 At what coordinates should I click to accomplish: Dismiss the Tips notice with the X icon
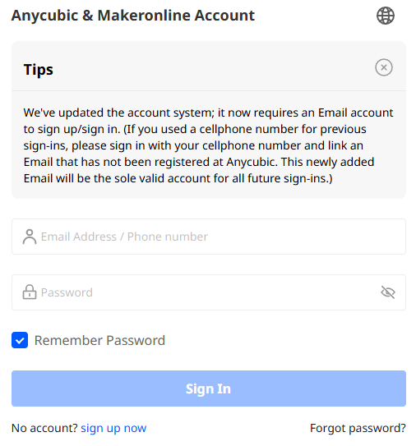tap(384, 67)
